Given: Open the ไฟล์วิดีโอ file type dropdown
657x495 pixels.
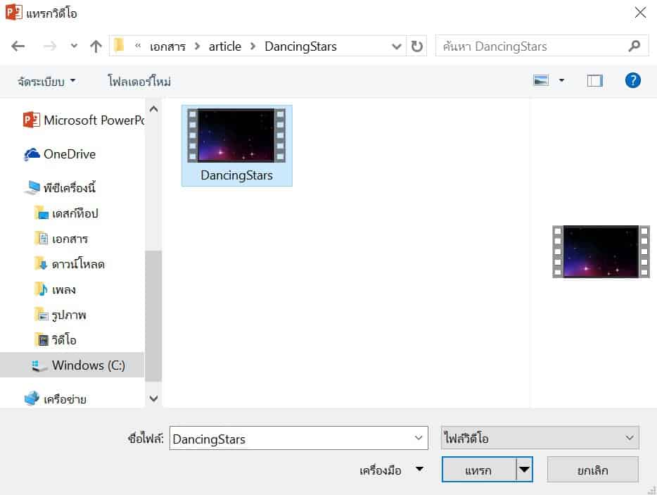Looking at the screenshot, I should [x=540, y=438].
